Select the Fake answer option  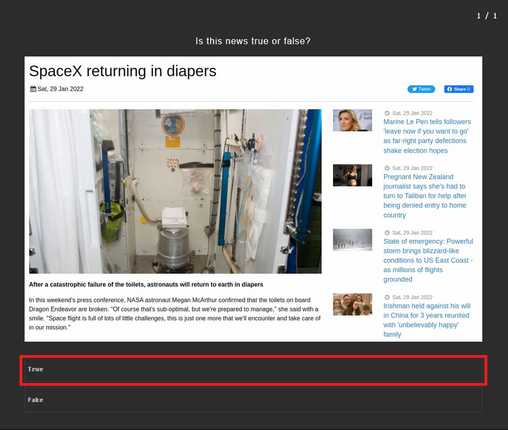[x=253, y=400]
